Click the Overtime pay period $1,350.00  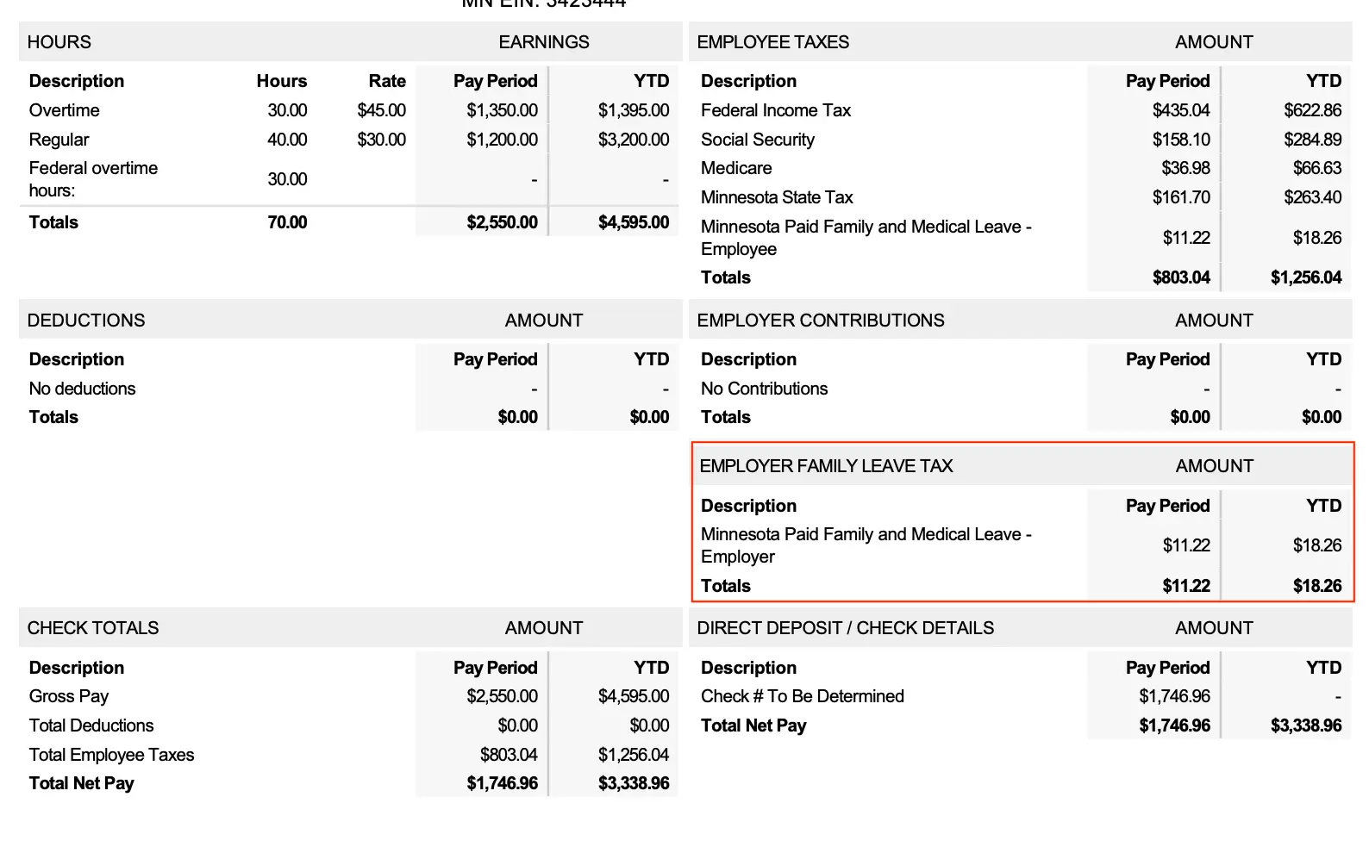tap(502, 110)
